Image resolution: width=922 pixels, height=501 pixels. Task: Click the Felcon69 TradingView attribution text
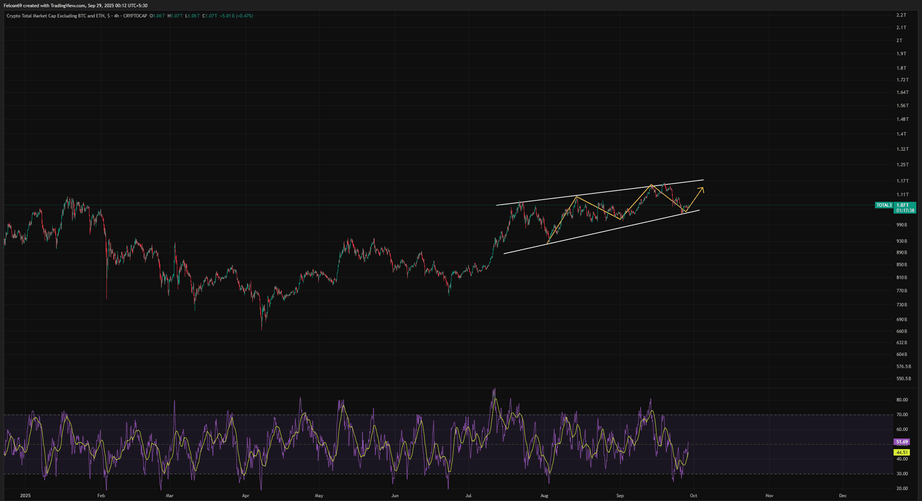point(75,5)
